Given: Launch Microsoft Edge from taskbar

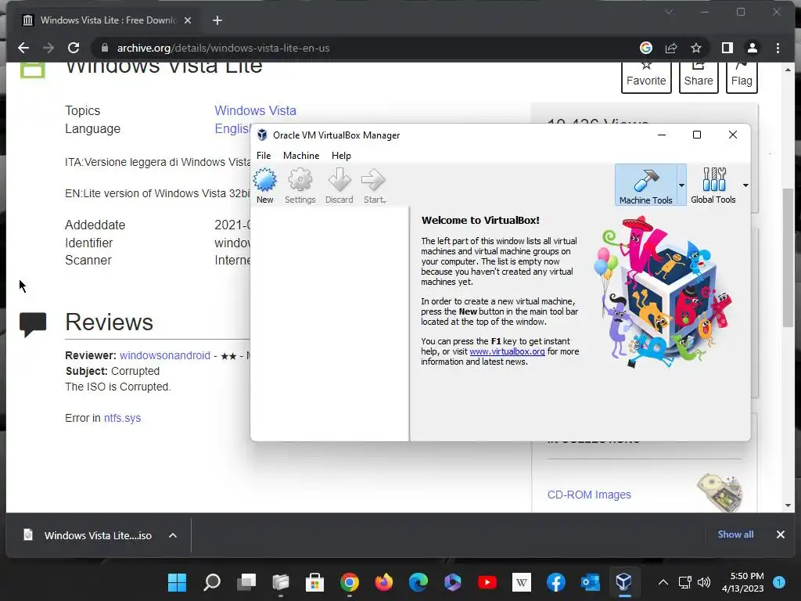Looking at the screenshot, I should 418,582.
